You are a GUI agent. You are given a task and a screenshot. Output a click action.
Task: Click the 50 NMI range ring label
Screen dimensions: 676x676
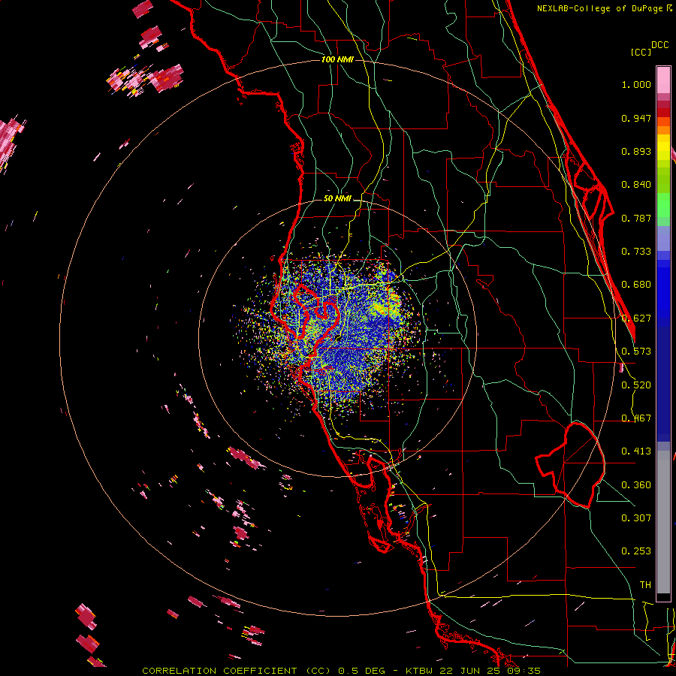pos(337,199)
